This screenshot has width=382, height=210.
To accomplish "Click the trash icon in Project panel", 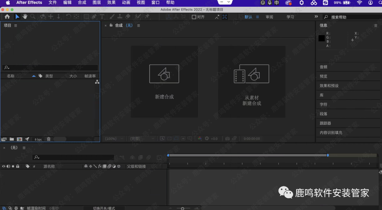I will (49, 139).
